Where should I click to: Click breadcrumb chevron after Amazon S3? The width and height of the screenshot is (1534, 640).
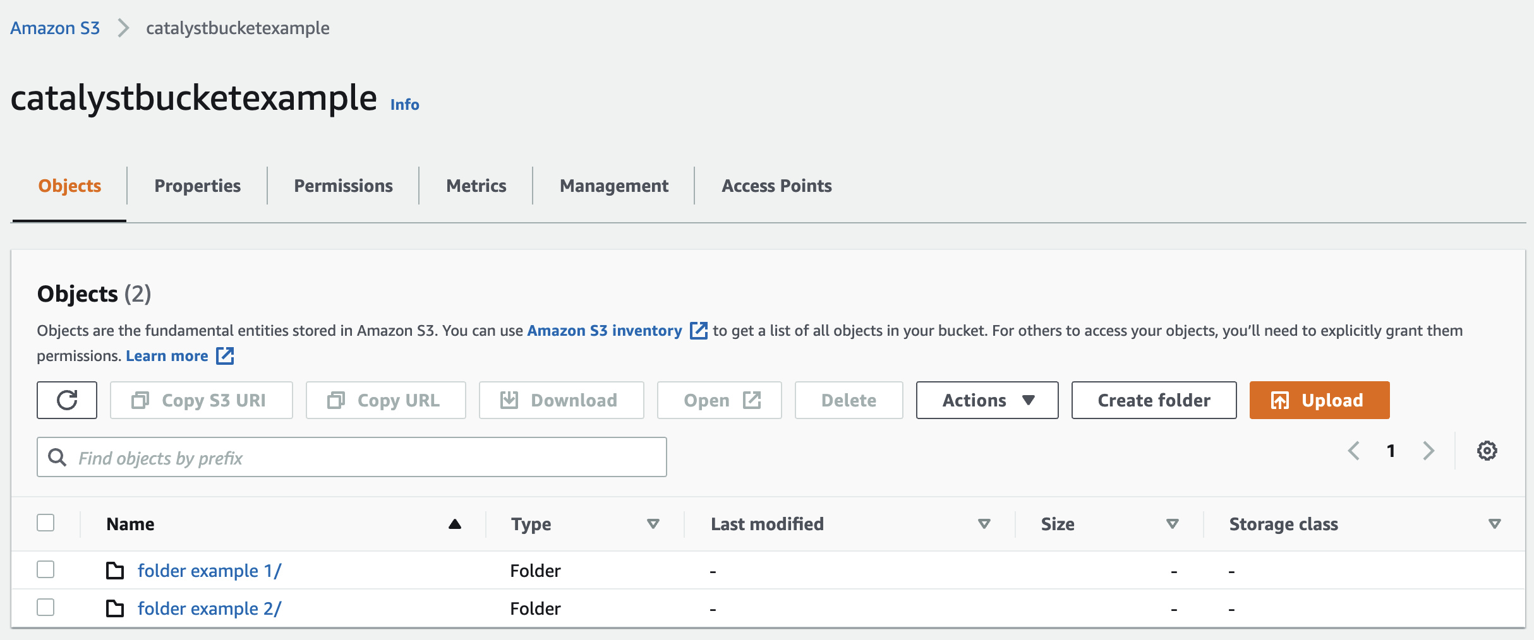(123, 28)
